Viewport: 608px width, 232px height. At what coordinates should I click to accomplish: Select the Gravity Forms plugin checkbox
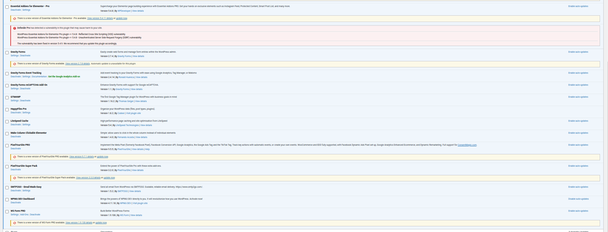tap(7, 53)
